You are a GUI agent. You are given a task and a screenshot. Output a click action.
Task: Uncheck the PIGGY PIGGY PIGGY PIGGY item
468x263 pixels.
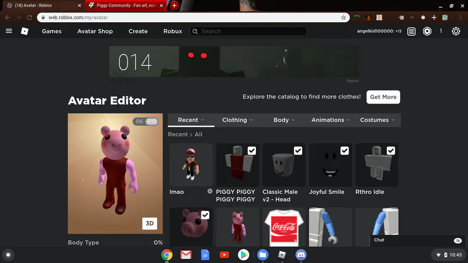click(x=252, y=151)
